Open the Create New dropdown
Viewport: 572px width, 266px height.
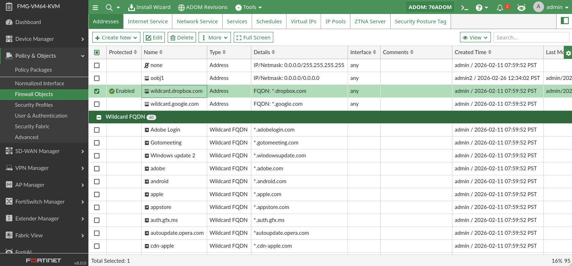coord(116,38)
